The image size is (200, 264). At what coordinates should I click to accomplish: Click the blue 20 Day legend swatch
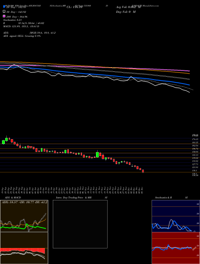[4, 7]
